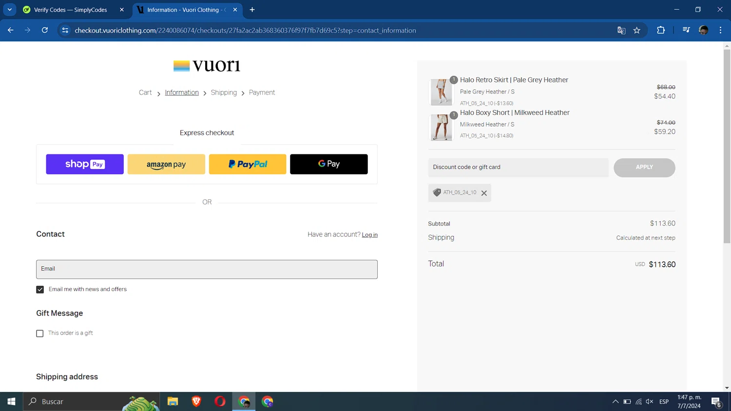Show hidden system tray icons

(x=616, y=401)
